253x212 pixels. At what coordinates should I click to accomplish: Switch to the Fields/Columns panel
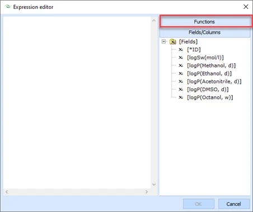tap(205, 32)
